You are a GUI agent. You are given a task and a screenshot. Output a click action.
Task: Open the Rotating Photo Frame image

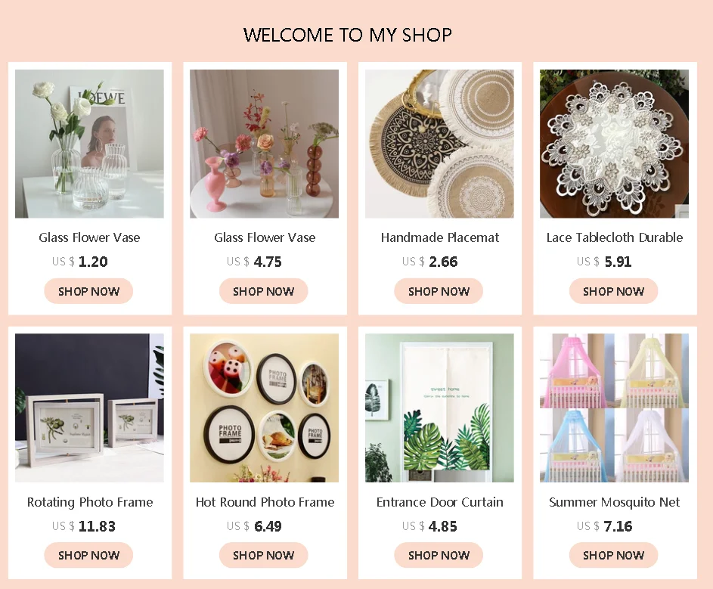89,408
